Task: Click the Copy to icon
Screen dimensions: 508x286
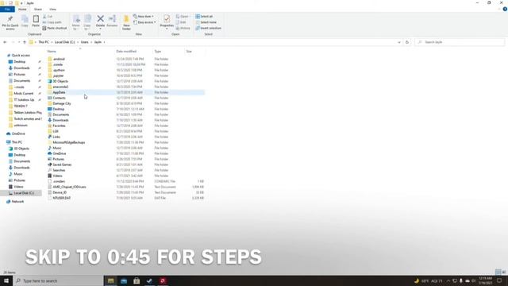Action: click(x=87, y=18)
